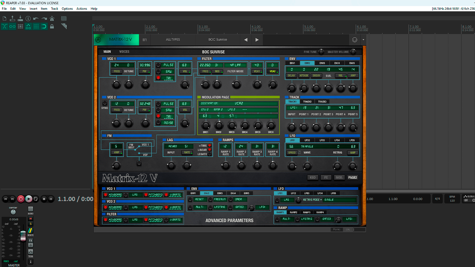Toggle snap magnet icon in toolbar

tap(44, 26)
